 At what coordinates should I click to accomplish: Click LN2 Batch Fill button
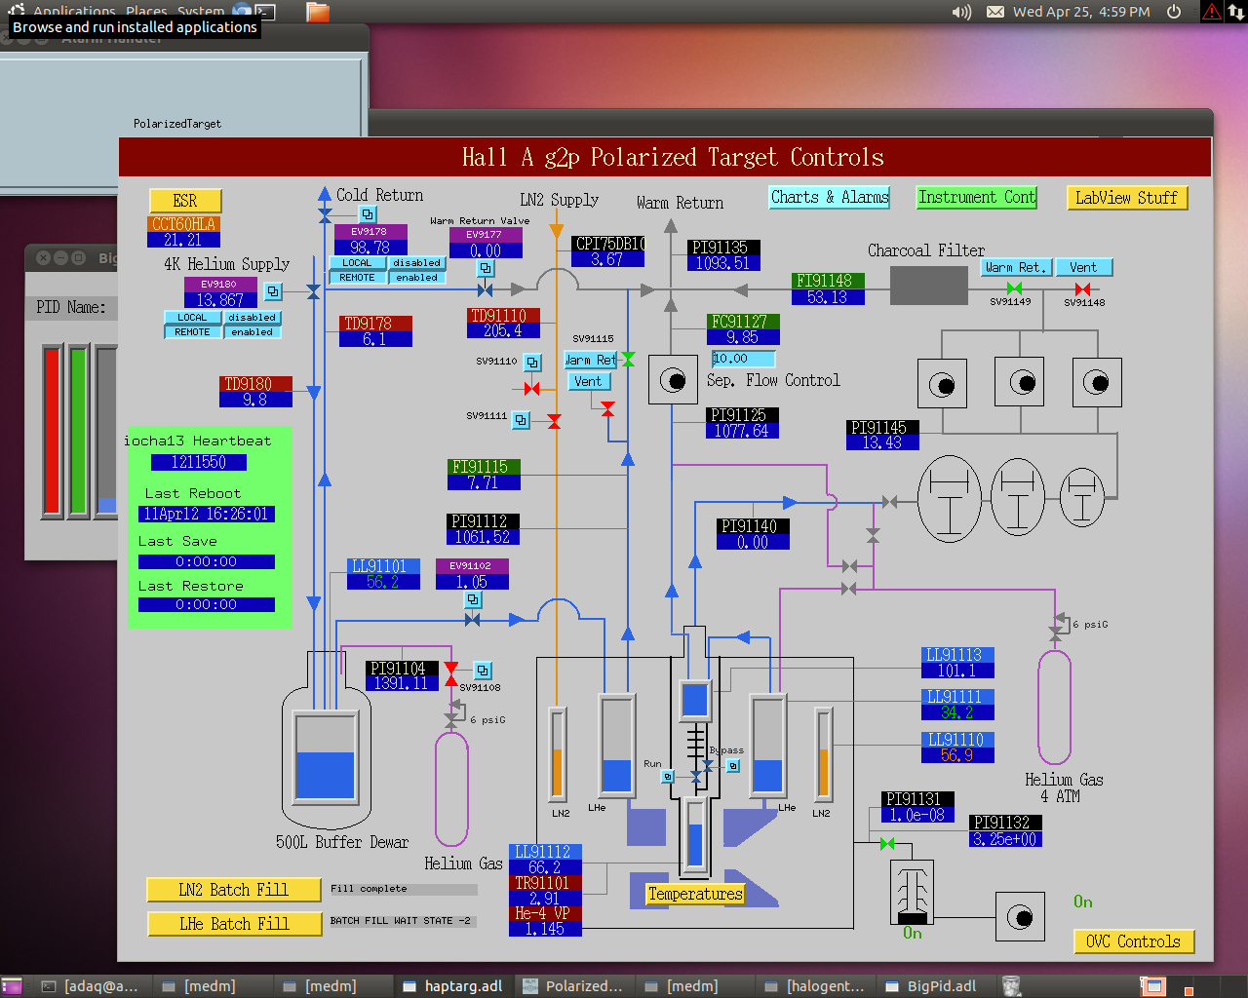[x=233, y=890]
